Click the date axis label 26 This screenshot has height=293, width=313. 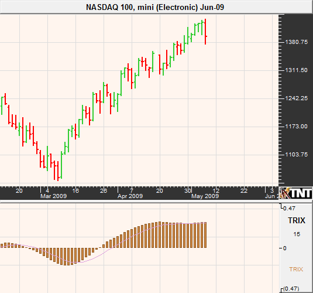click(x=104, y=191)
